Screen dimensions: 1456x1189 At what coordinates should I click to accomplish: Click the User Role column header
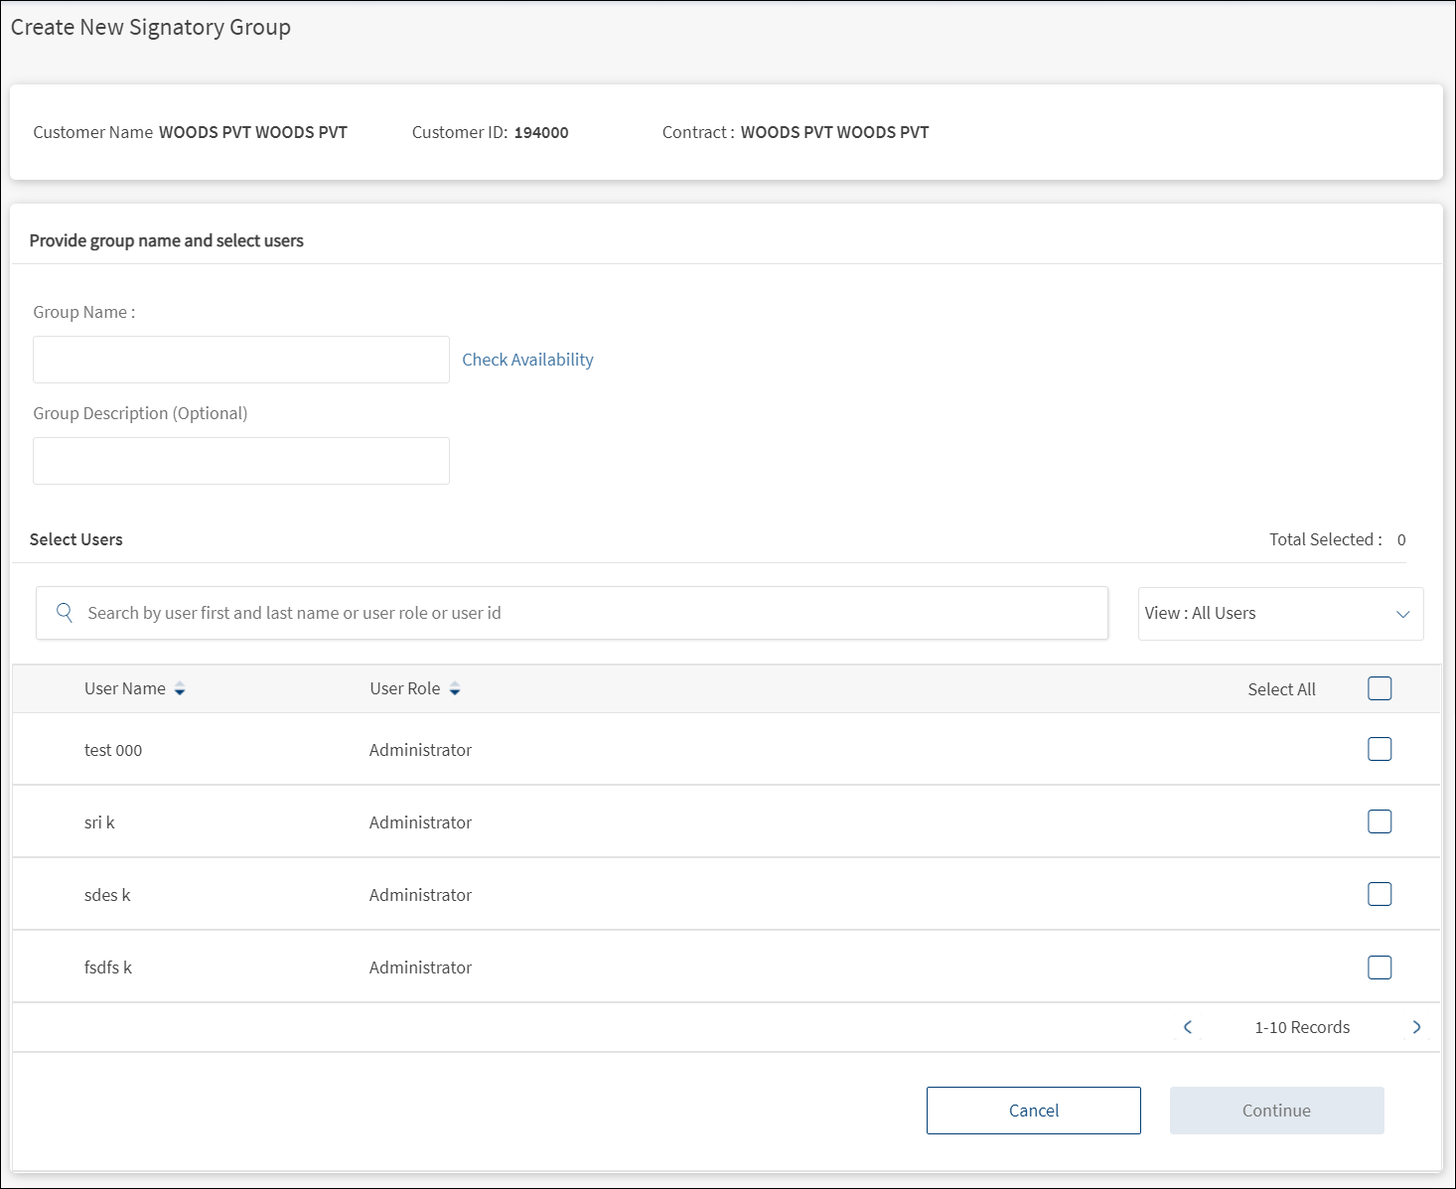point(404,688)
